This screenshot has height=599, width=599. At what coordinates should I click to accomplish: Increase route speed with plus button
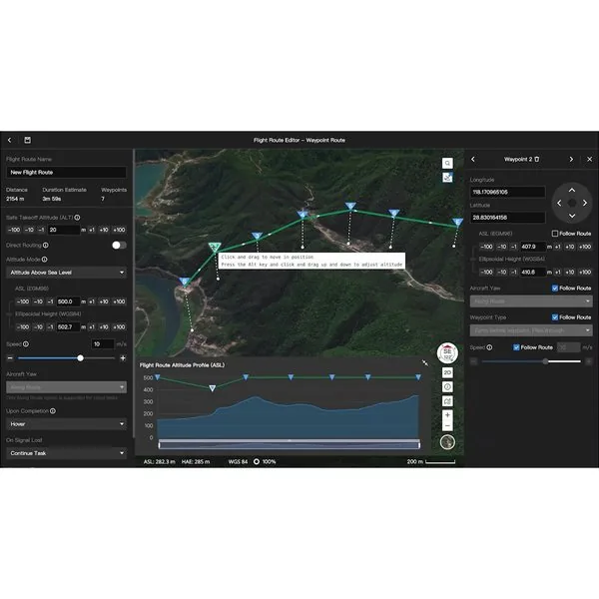coord(123,358)
